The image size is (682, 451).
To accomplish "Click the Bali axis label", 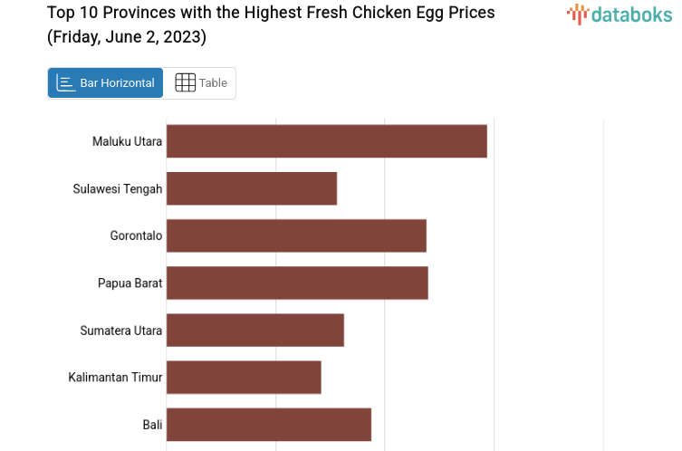I will click(x=152, y=424).
